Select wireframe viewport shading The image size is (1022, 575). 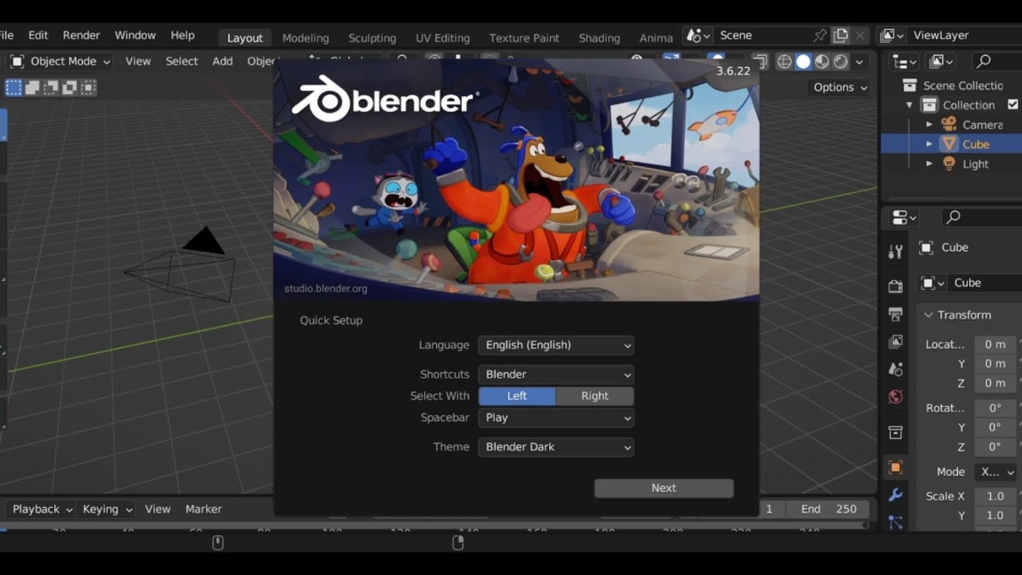point(784,61)
